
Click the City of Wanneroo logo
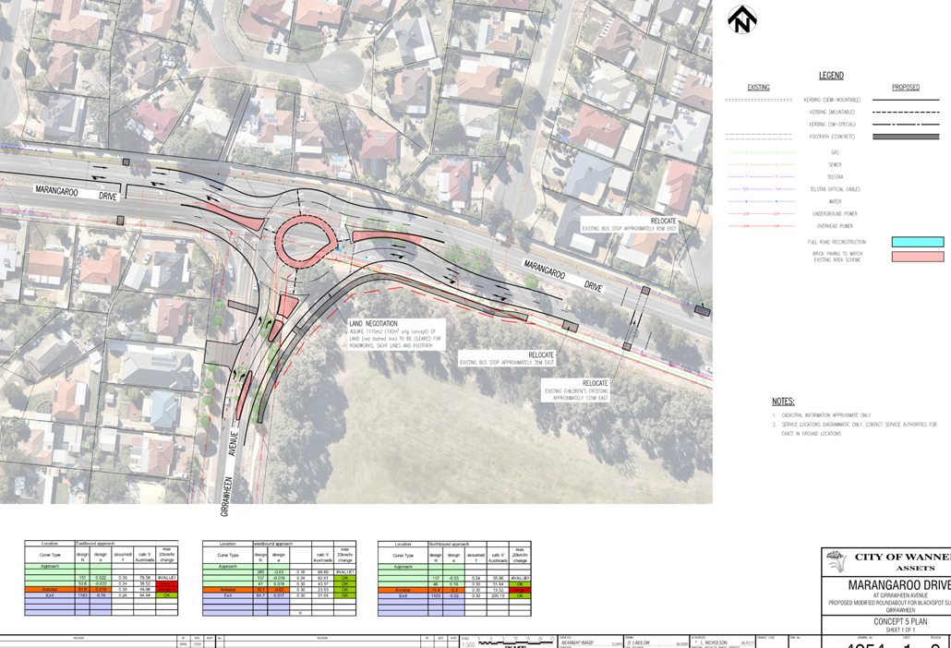point(837,562)
